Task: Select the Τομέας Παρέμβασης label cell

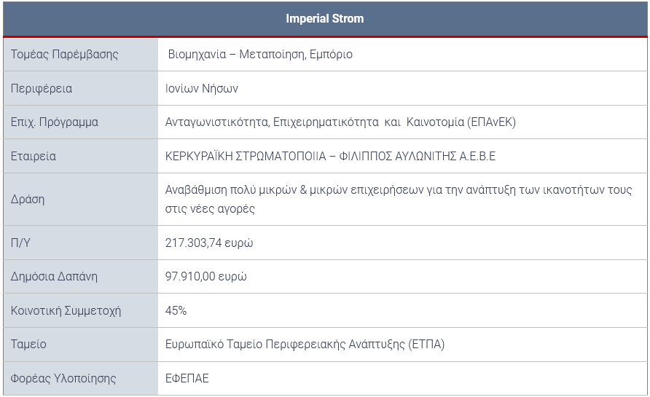Action: [81, 55]
